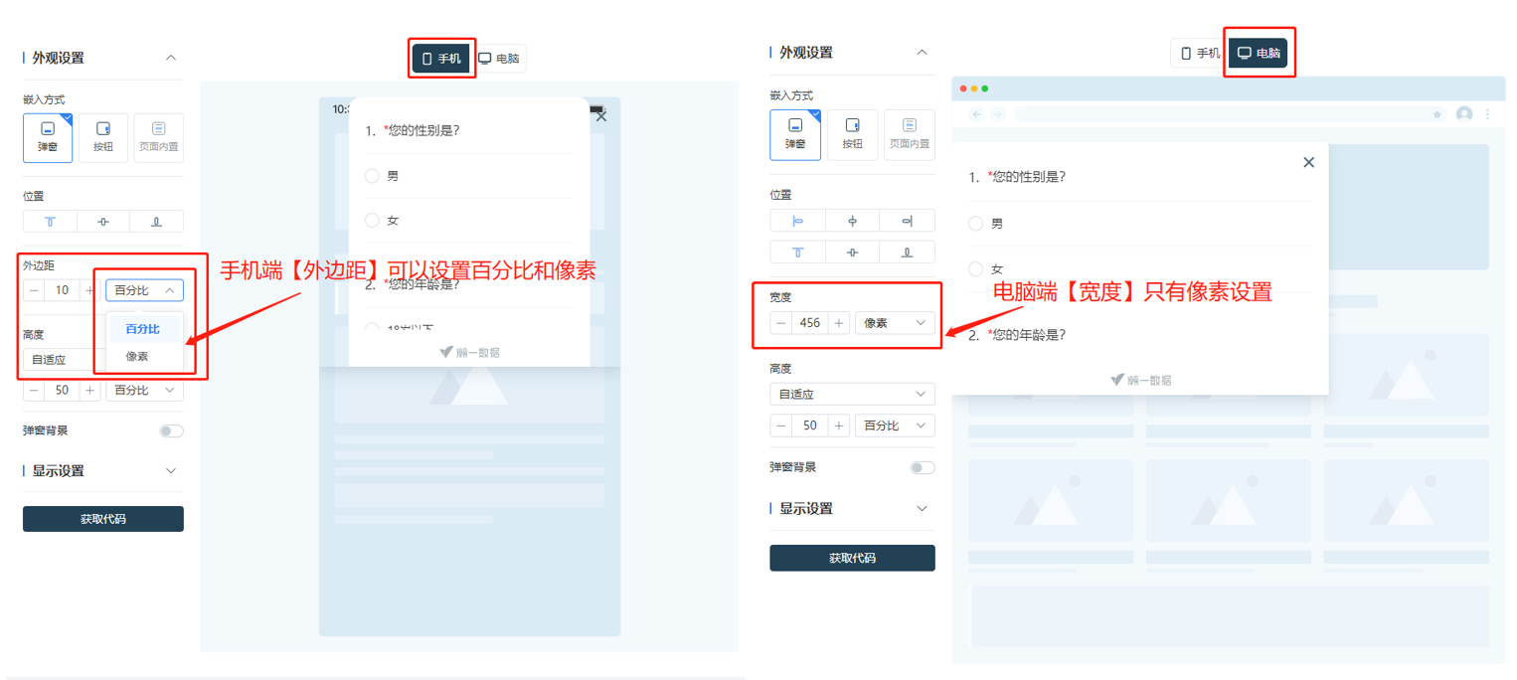This screenshot has height=680, width=1517.
Task: Choose top-align position in mobile-view panel
Action: click(x=50, y=222)
